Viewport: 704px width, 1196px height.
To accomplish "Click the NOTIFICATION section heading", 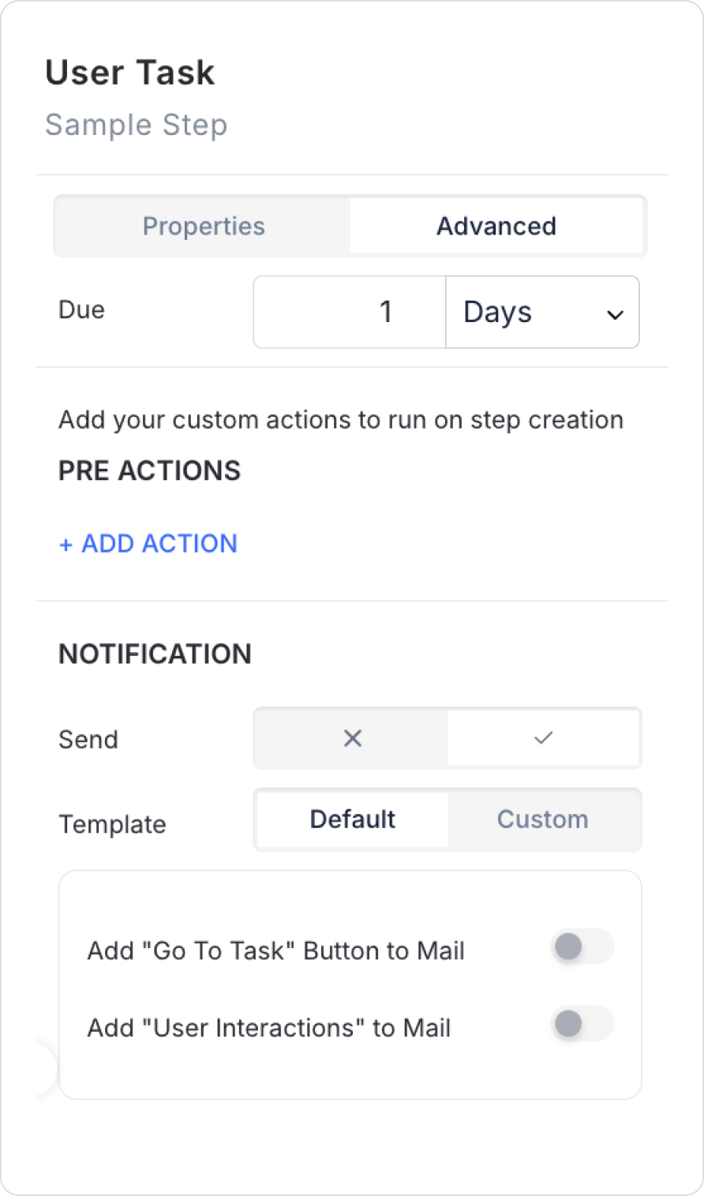I will tap(155, 654).
